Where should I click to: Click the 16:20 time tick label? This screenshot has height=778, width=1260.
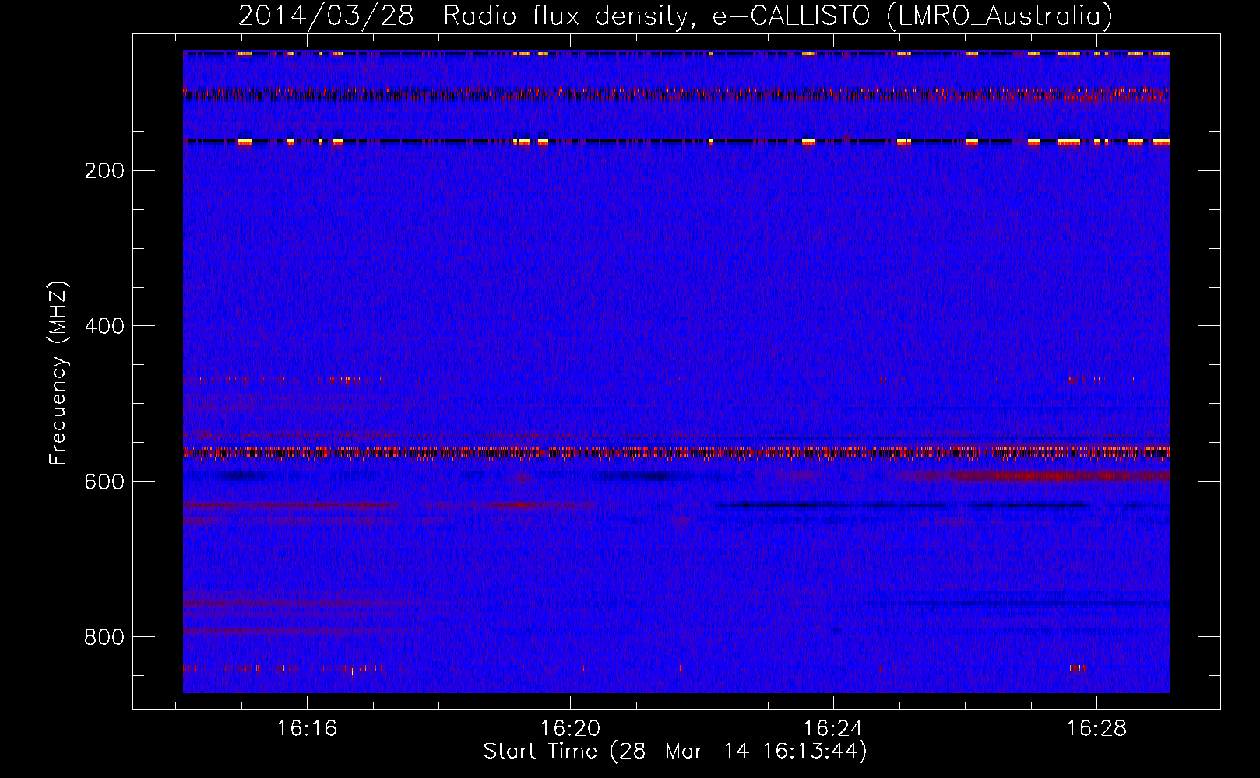[570, 728]
